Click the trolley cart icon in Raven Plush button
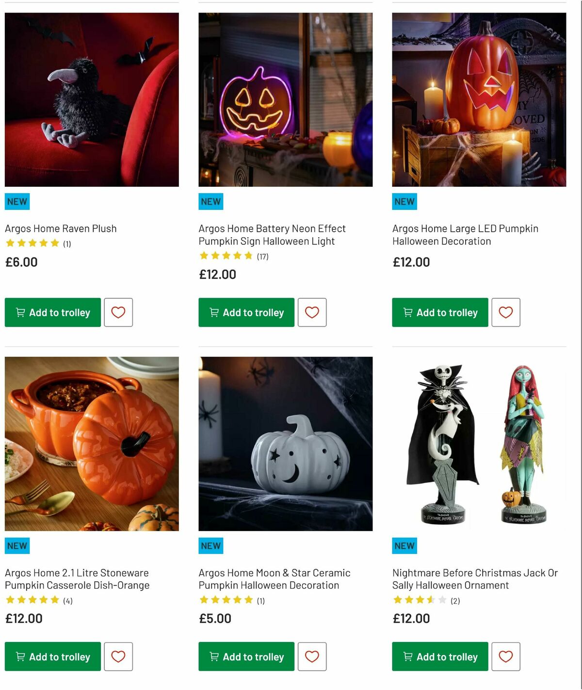The height and width of the screenshot is (690, 582). (20, 312)
